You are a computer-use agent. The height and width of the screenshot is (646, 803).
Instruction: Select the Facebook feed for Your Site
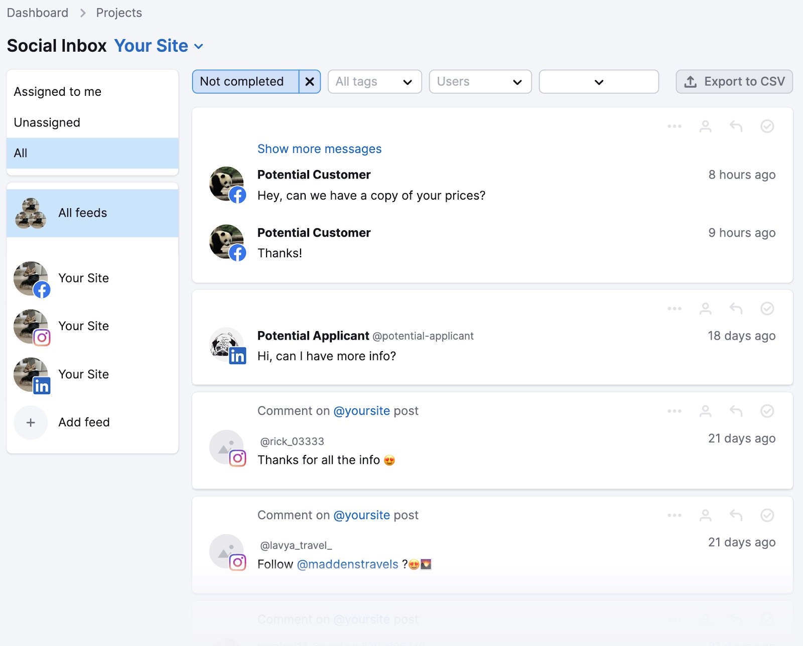pos(83,278)
